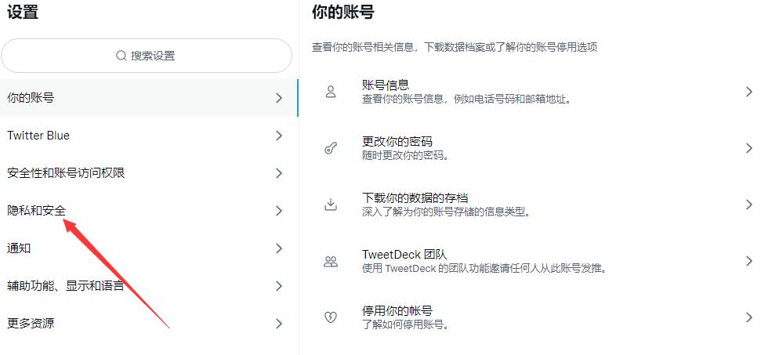The image size is (761, 355).
Task: Expand chevron next to Twitter Blue
Action: (279, 136)
